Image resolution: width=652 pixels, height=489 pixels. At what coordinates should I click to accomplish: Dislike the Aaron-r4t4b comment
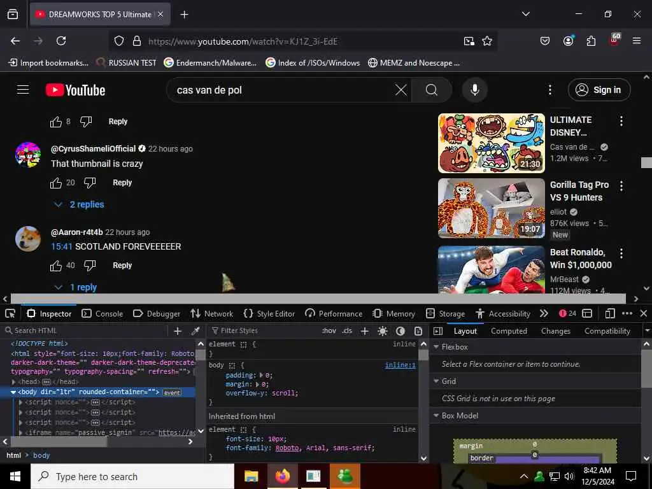pos(90,266)
